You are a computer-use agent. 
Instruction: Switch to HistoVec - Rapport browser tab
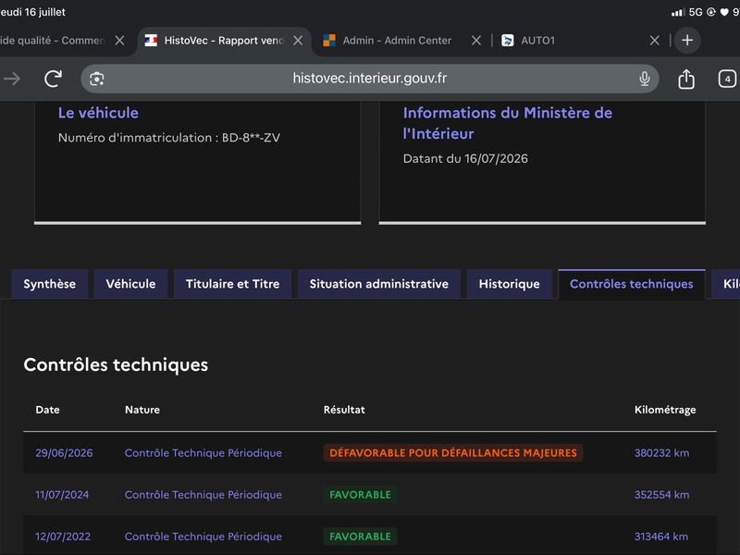[224, 41]
